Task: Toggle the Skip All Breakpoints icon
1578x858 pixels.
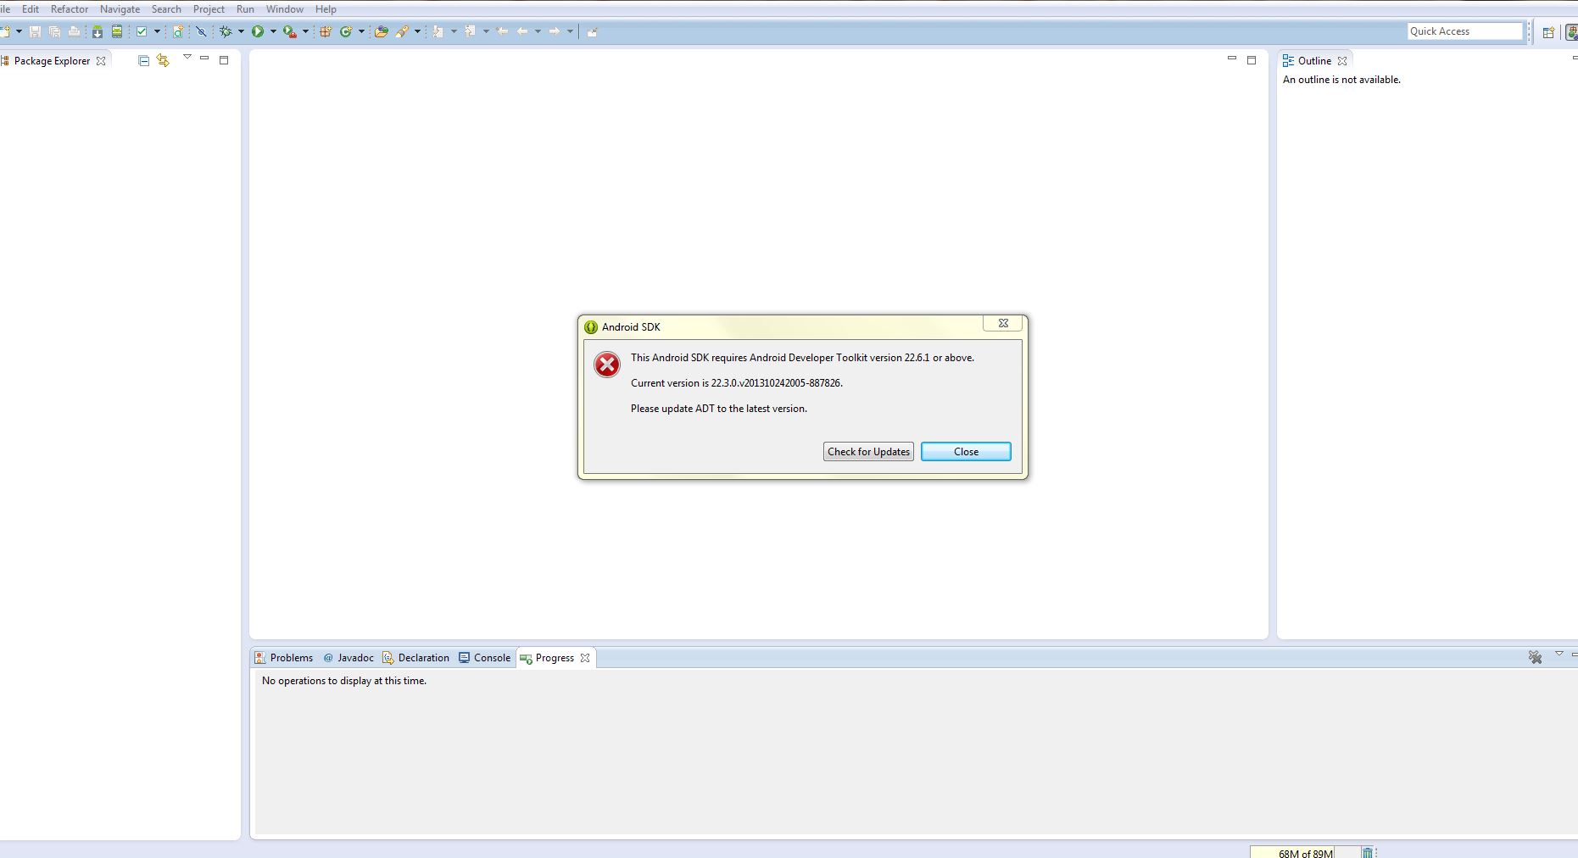Action: 201,31
